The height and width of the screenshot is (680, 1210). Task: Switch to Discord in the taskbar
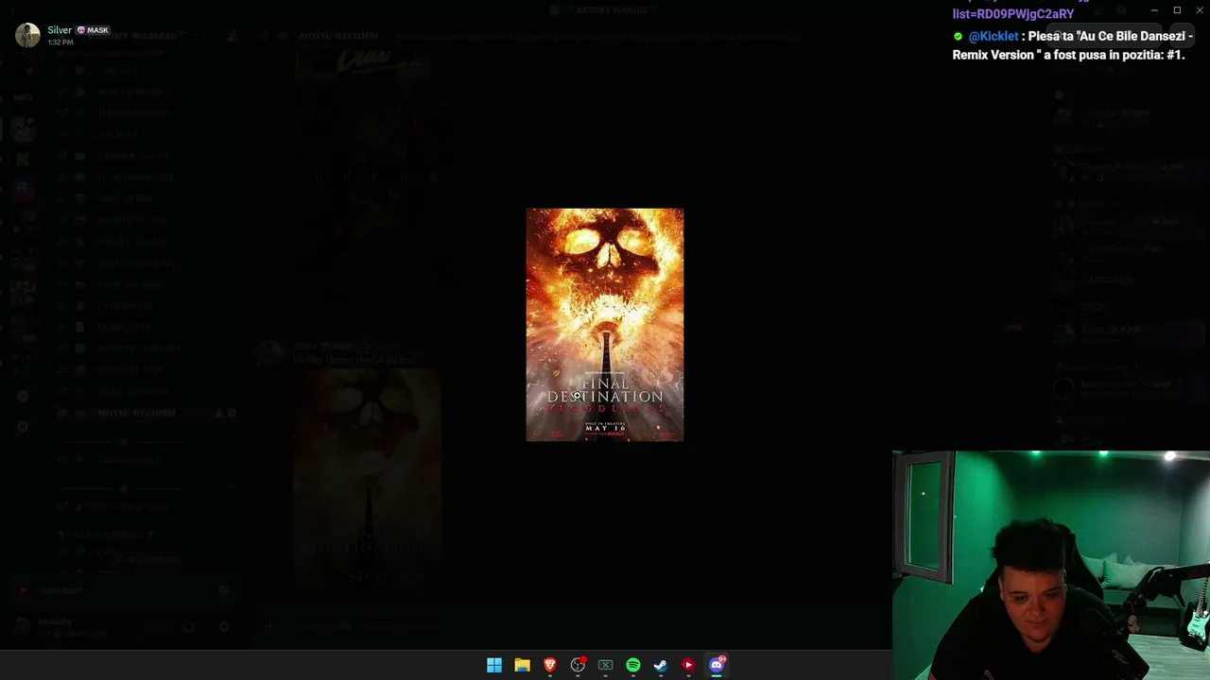point(717,665)
